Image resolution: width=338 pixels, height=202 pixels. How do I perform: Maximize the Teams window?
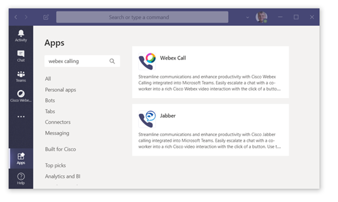[x=296, y=17]
